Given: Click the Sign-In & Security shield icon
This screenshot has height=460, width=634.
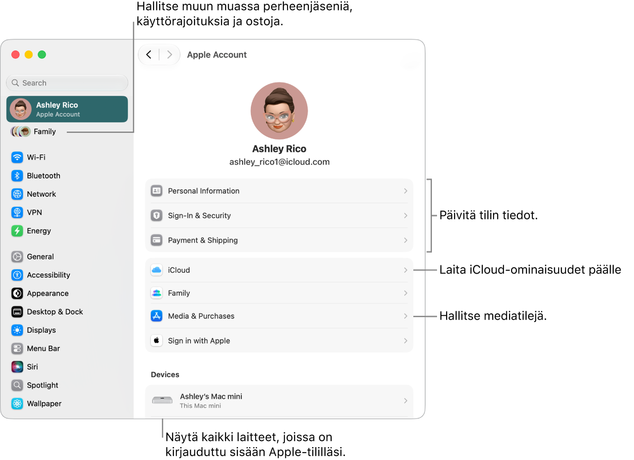Looking at the screenshot, I should point(156,216).
